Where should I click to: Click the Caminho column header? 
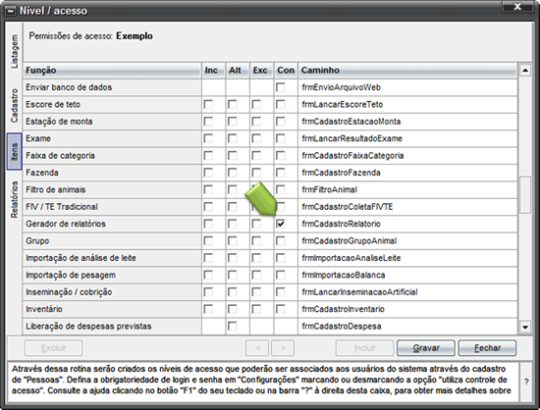click(407, 71)
